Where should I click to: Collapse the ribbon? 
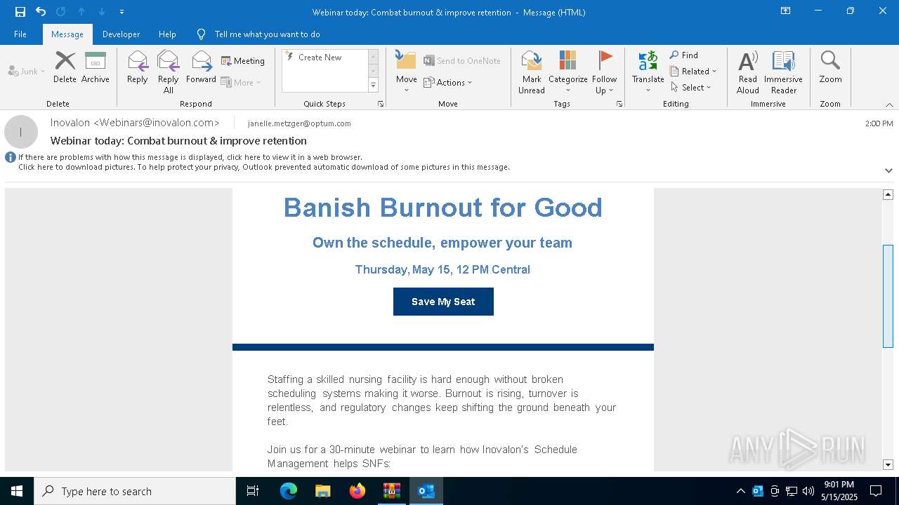(x=889, y=105)
